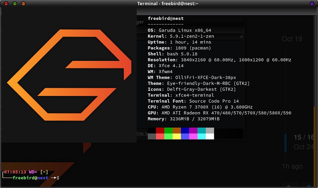Click the freebird@nest username in the prompt

tap(30, 178)
